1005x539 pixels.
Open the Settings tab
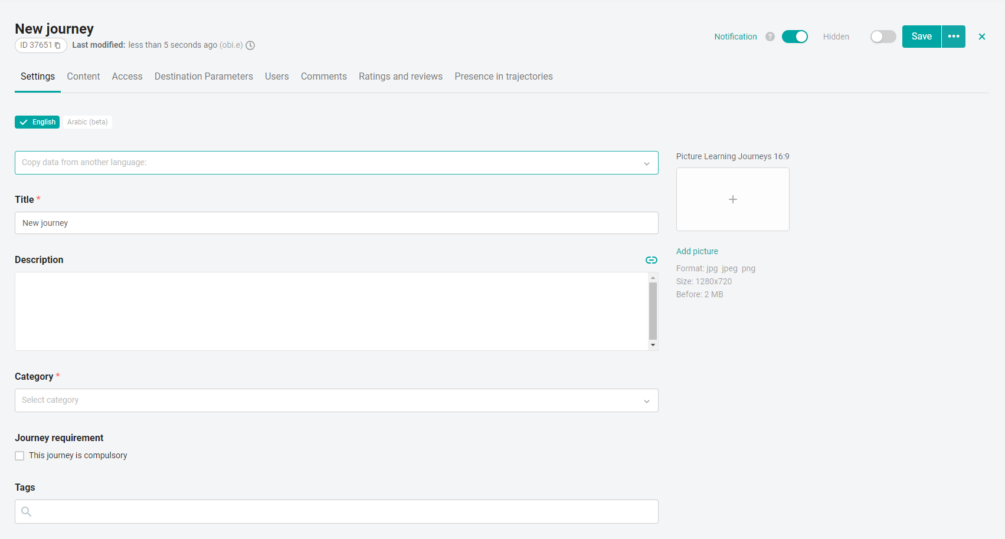(38, 77)
